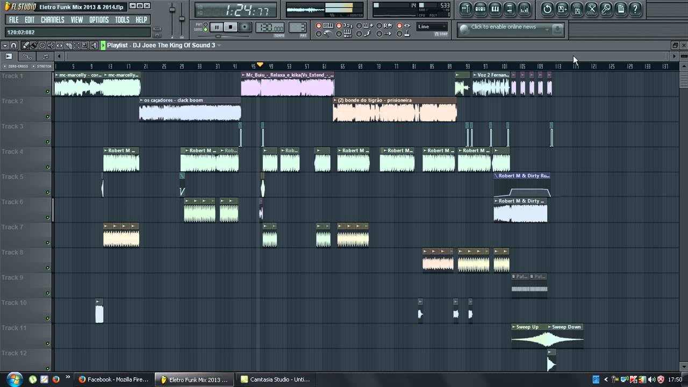This screenshot has width=688, height=387.
Task: Select the playlist delete tool
Action: (x=42, y=46)
